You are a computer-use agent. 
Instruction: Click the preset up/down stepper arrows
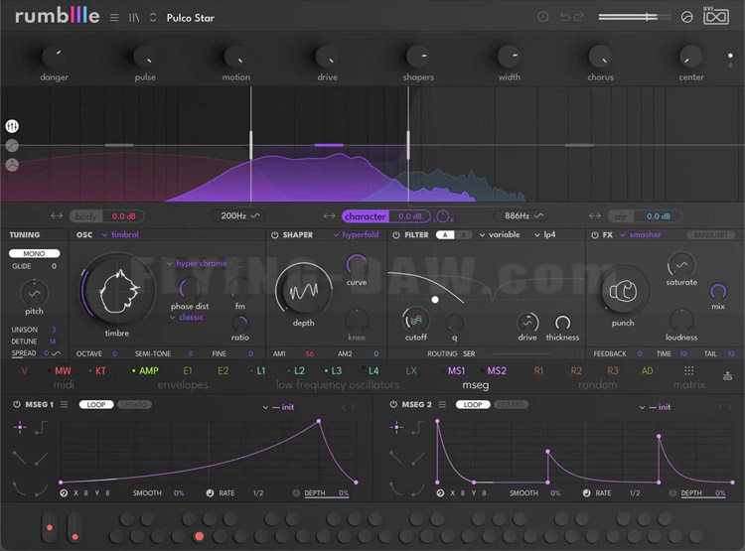[153, 18]
